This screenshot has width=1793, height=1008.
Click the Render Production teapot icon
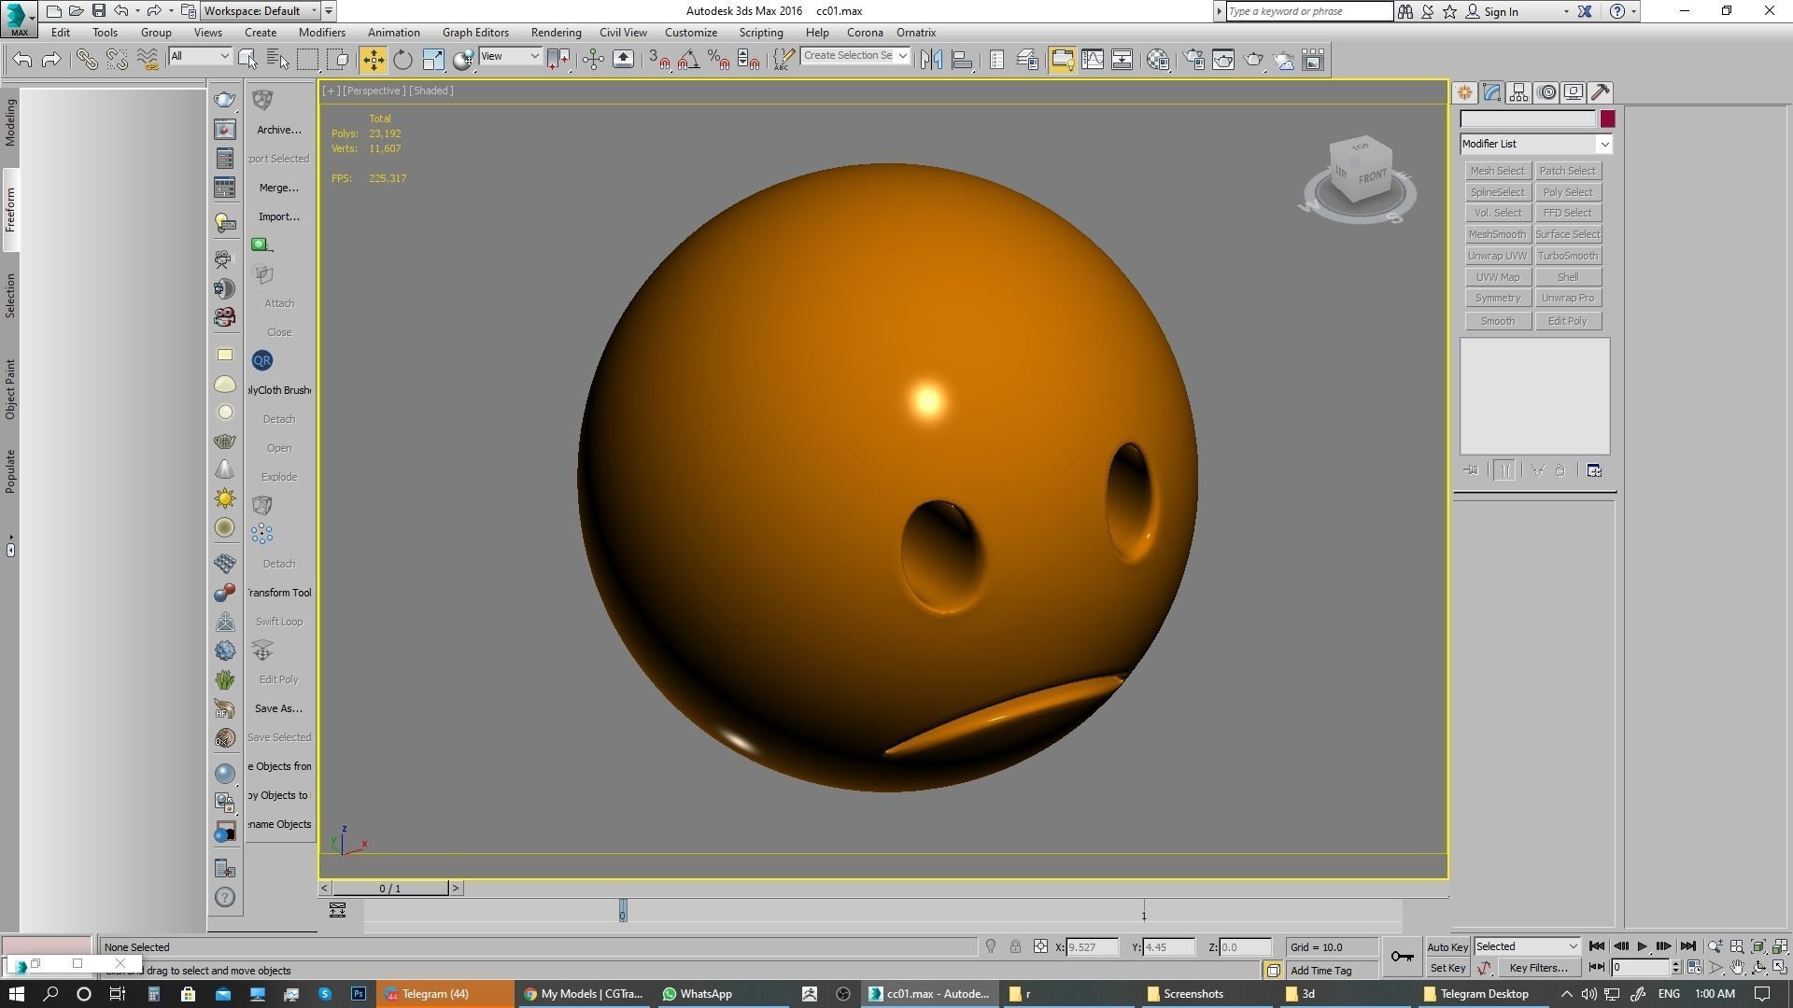click(1253, 60)
